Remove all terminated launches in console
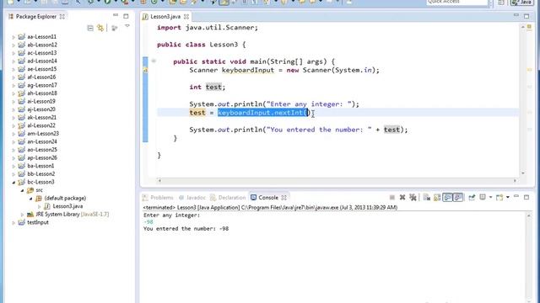The height and width of the screenshot is (303, 540). (x=413, y=198)
